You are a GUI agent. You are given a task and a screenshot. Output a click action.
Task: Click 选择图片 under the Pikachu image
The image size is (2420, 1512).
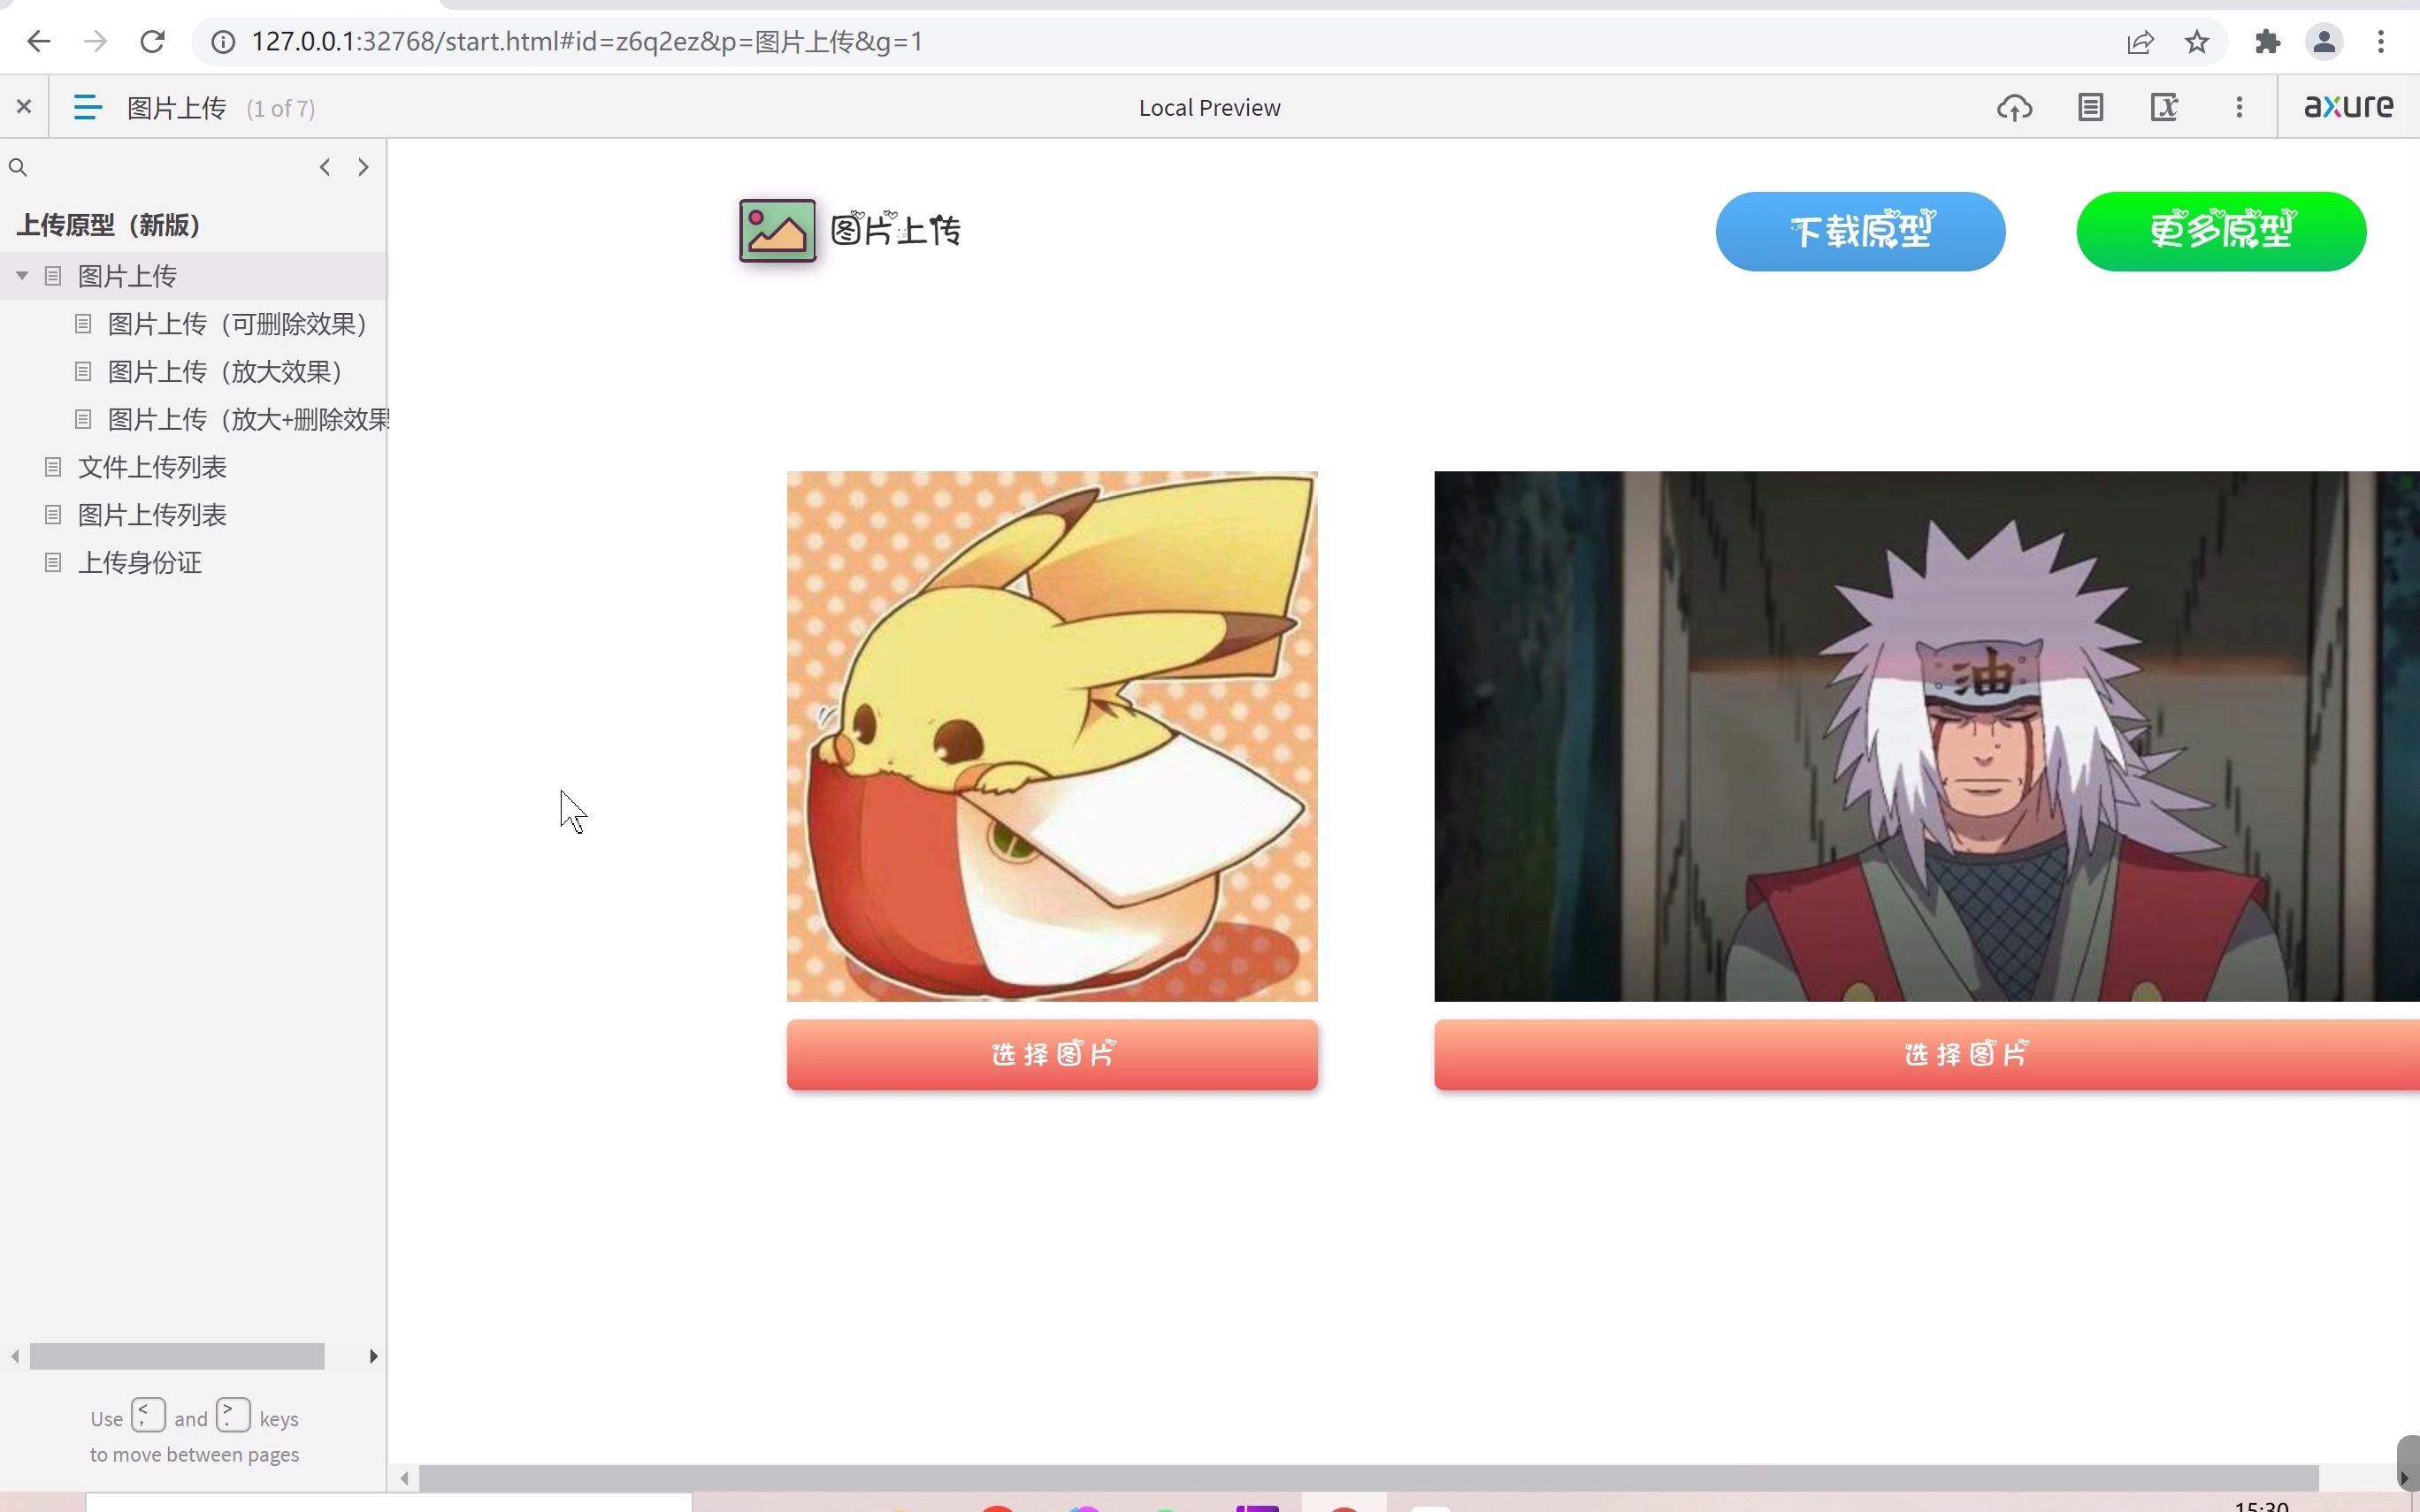point(1052,1054)
